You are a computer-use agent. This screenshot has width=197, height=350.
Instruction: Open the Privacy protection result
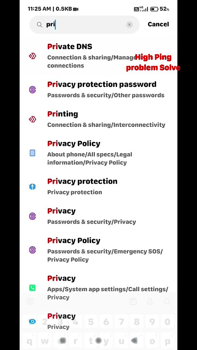click(98, 187)
